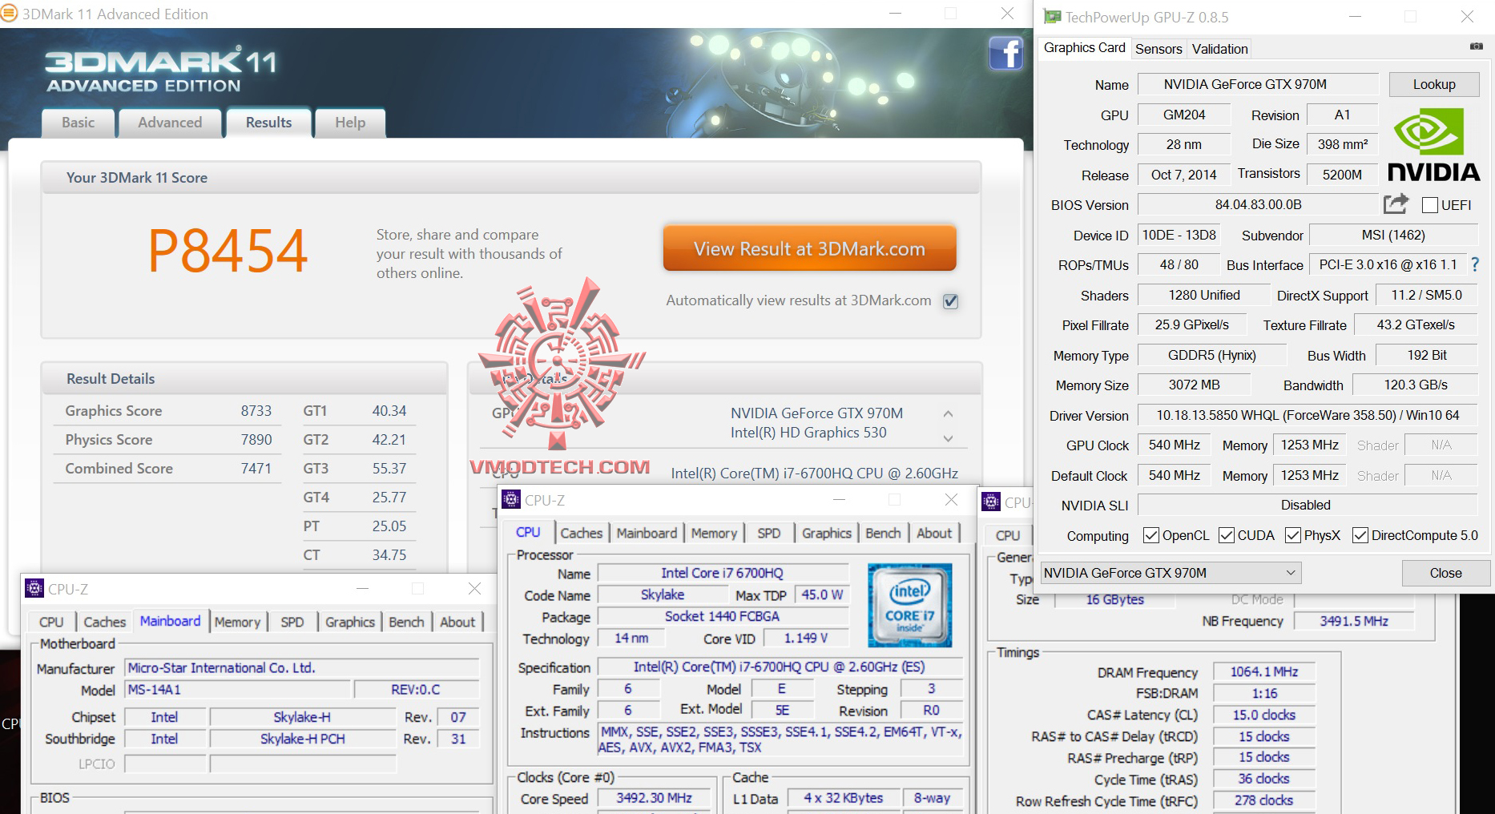This screenshot has height=814, width=1495.
Task: Toggle the DirectCompute 5.0 checkbox
Action: 1360,535
